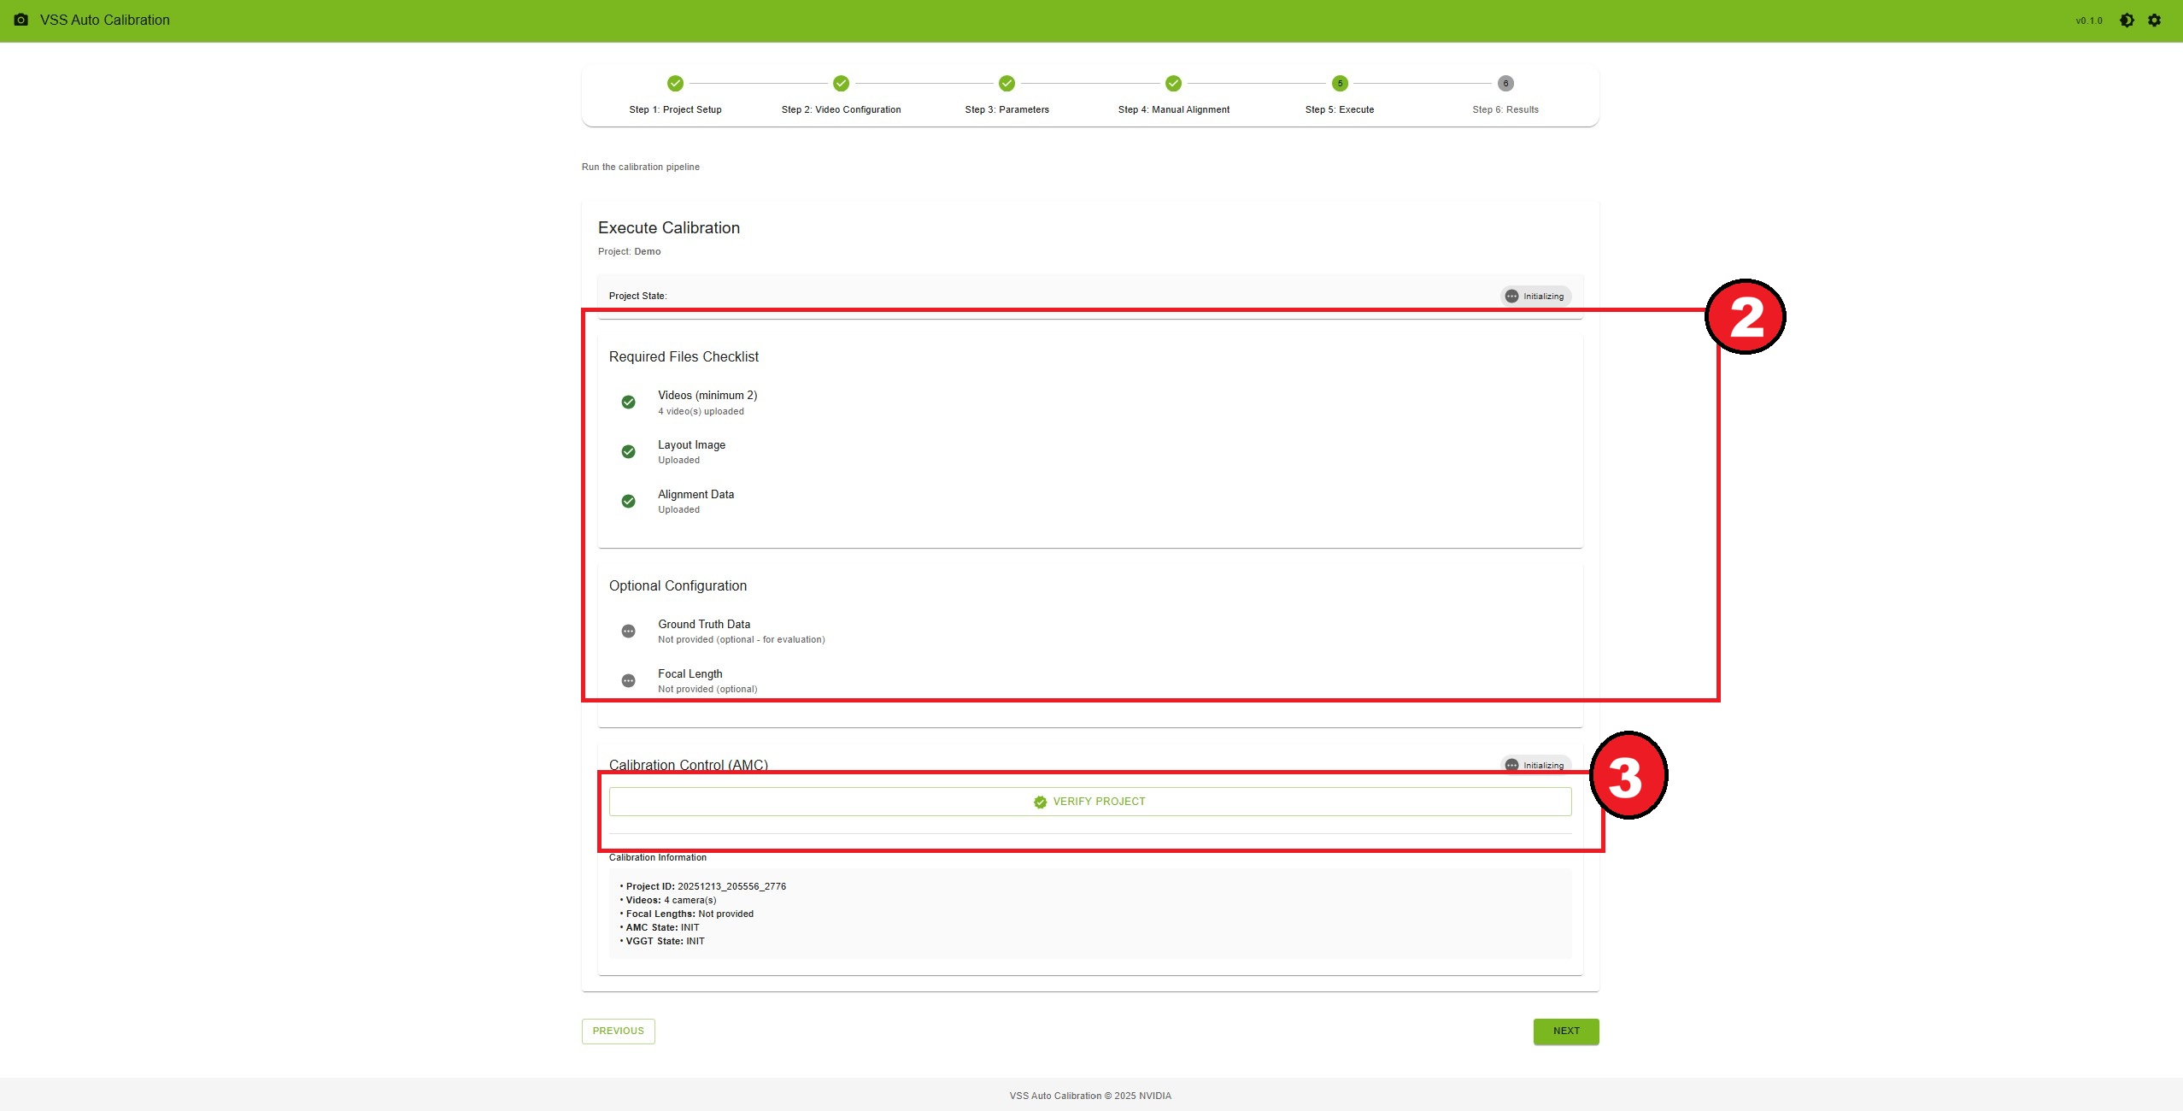Toggle the dark/light theme icon
2183x1111 pixels.
(2127, 21)
